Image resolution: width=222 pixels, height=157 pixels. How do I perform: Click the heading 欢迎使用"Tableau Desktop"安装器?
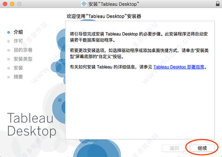coord(104,16)
